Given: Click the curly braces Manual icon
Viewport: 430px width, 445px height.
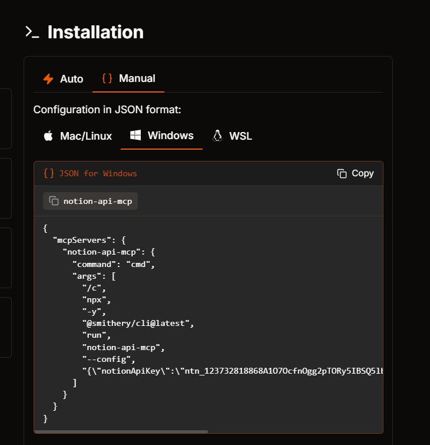Looking at the screenshot, I should pyautogui.click(x=107, y=78).
